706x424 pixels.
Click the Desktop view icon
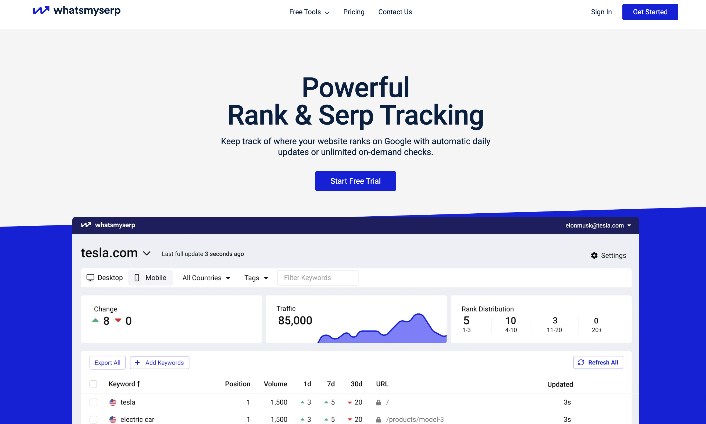pos(90,277)
